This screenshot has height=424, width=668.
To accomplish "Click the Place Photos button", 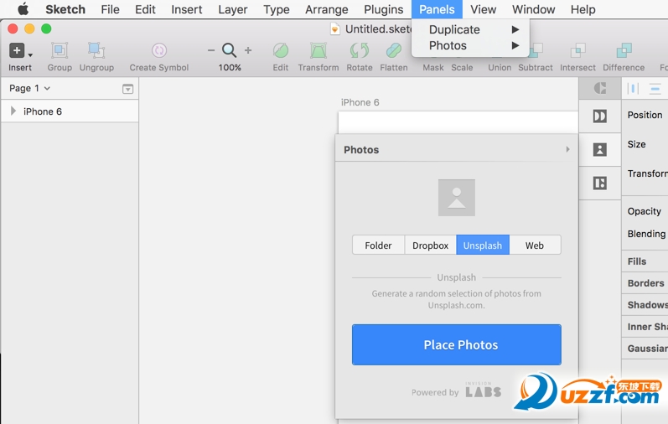I will click(456, 344).
